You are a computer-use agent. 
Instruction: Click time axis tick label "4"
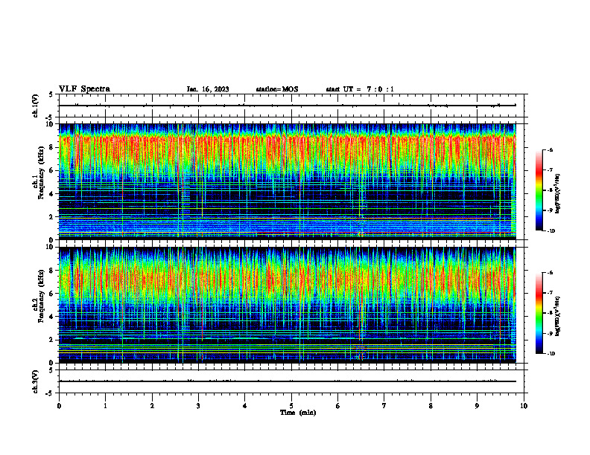click(245, 406)
